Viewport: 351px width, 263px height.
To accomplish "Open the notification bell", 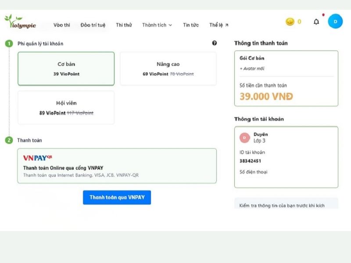I will click(x=315, y=21).
